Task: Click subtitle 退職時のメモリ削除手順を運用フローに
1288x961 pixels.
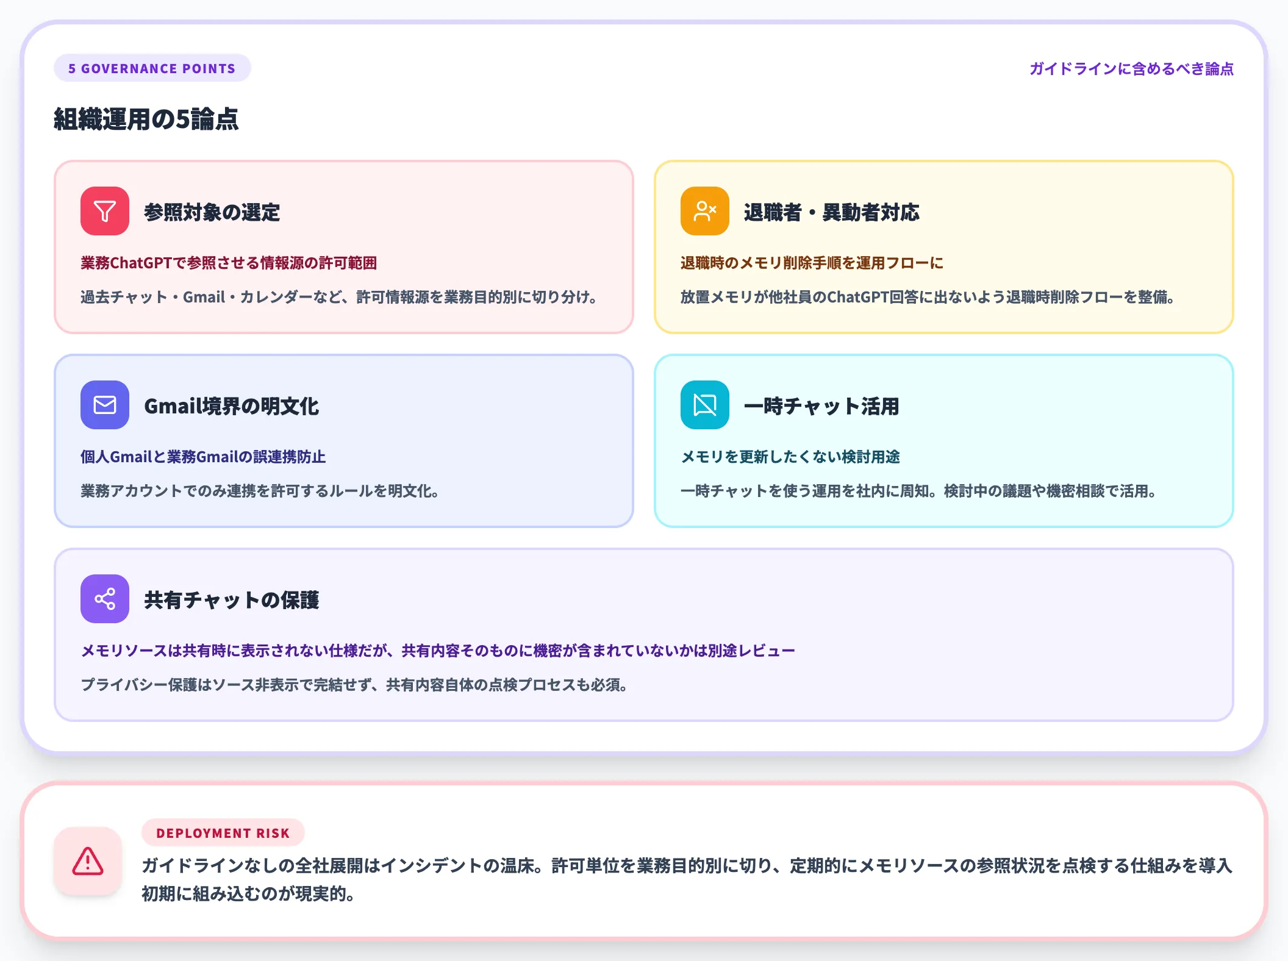Action: click(812, 263)
